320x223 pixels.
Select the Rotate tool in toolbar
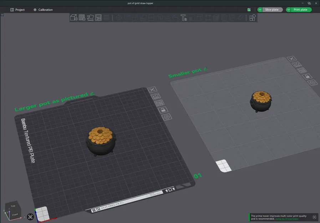click(127, 17)
